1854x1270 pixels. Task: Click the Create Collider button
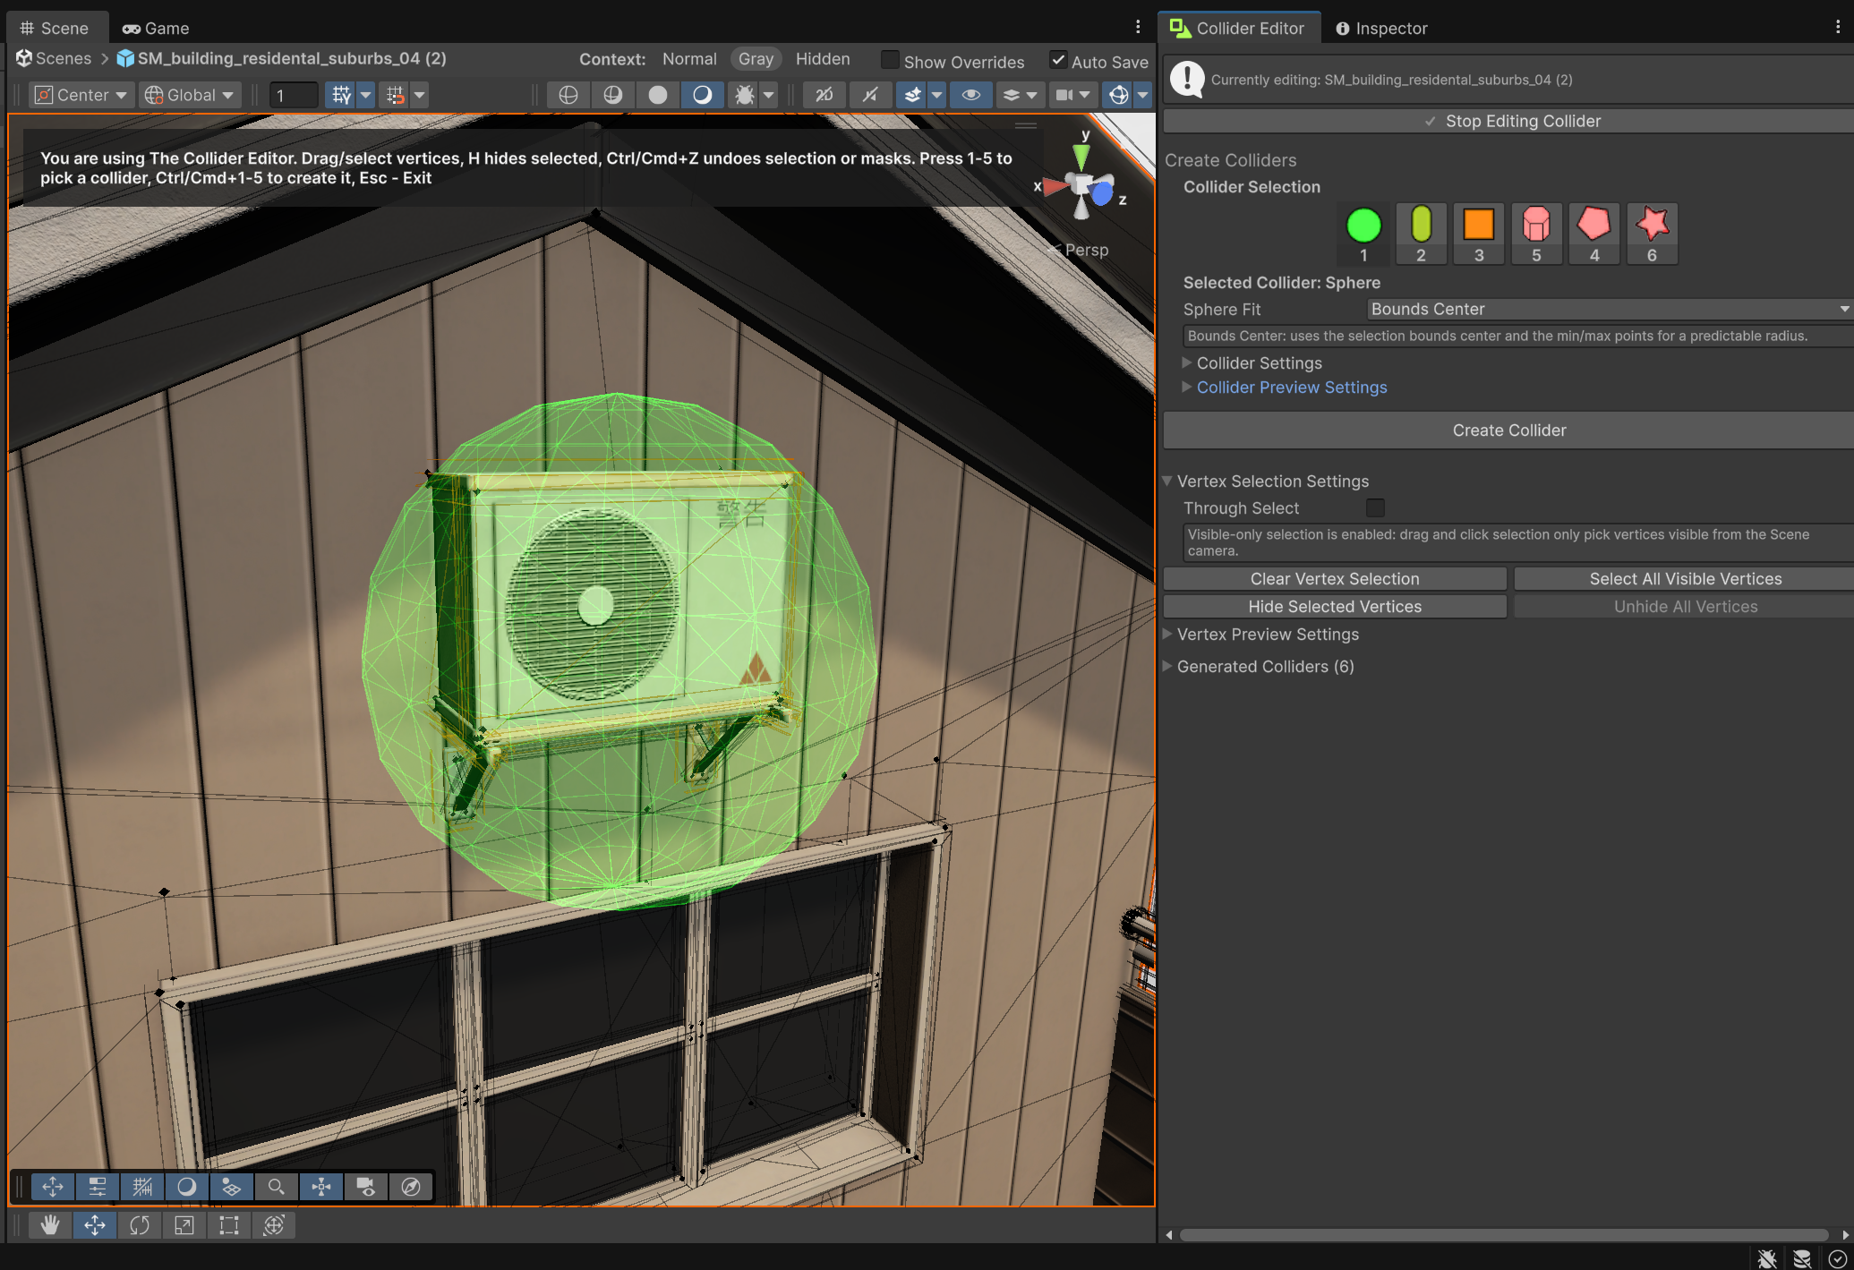(x=1508, y=430)
